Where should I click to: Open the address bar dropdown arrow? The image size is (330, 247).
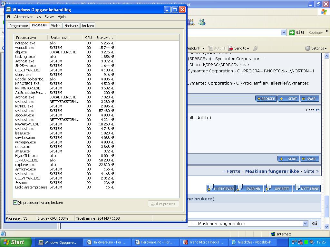pyautogui.click(x=284, y=32)
